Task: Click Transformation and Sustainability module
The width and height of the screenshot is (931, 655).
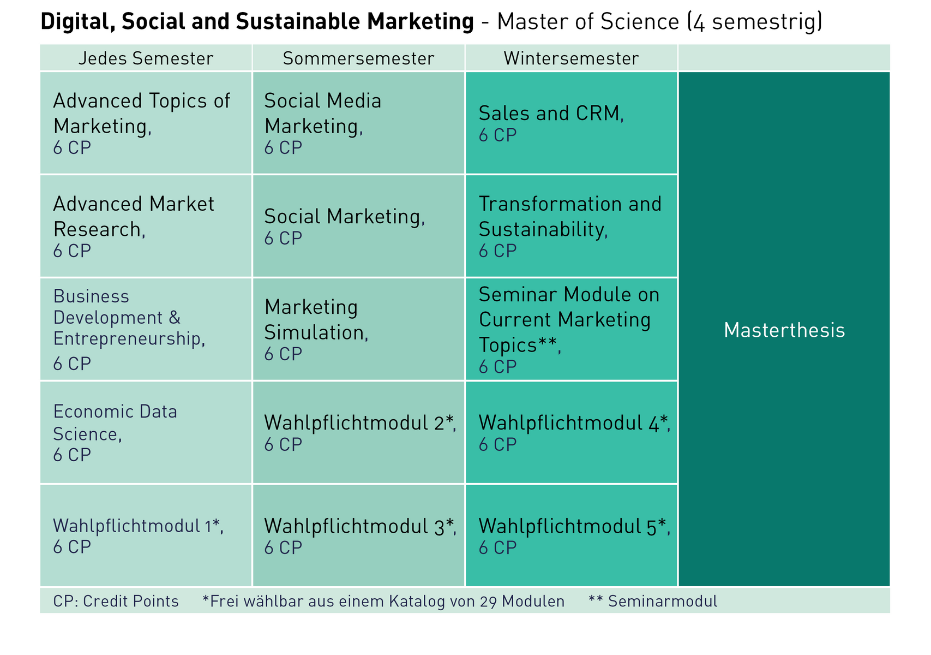Action: [571, 226]
